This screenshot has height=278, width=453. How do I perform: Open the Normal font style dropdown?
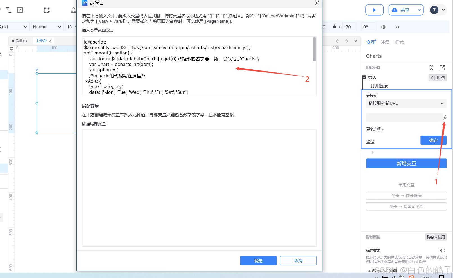(47, 27)
